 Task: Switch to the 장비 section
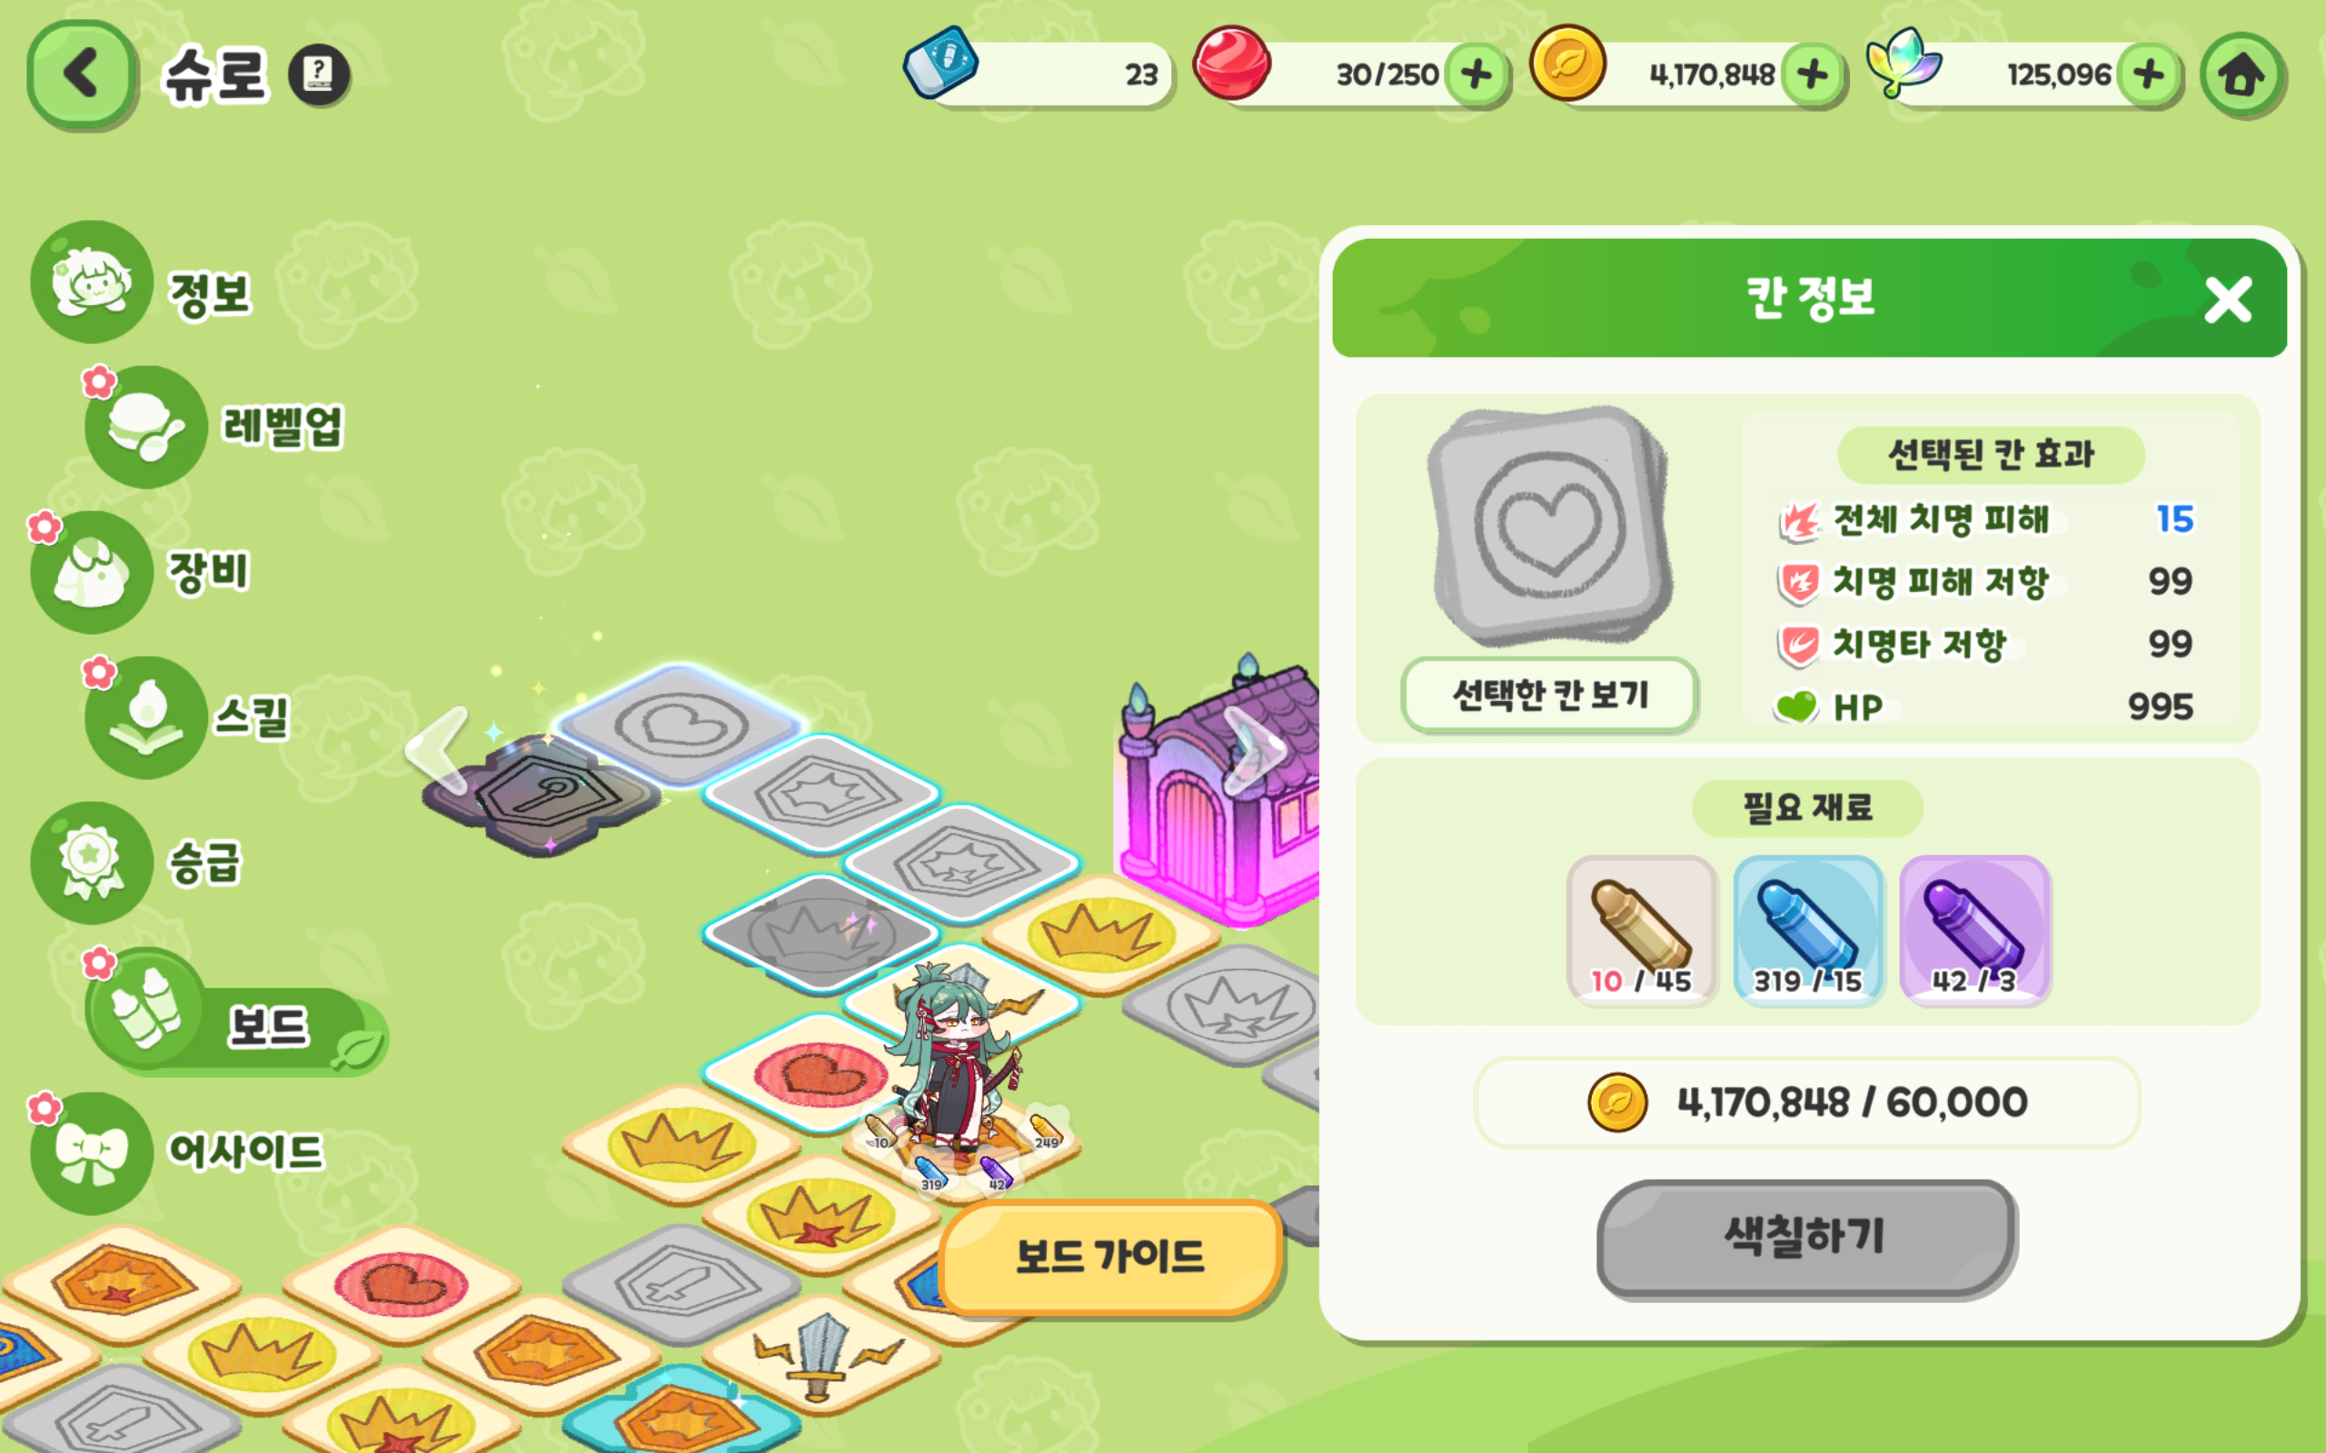[144, 572]
